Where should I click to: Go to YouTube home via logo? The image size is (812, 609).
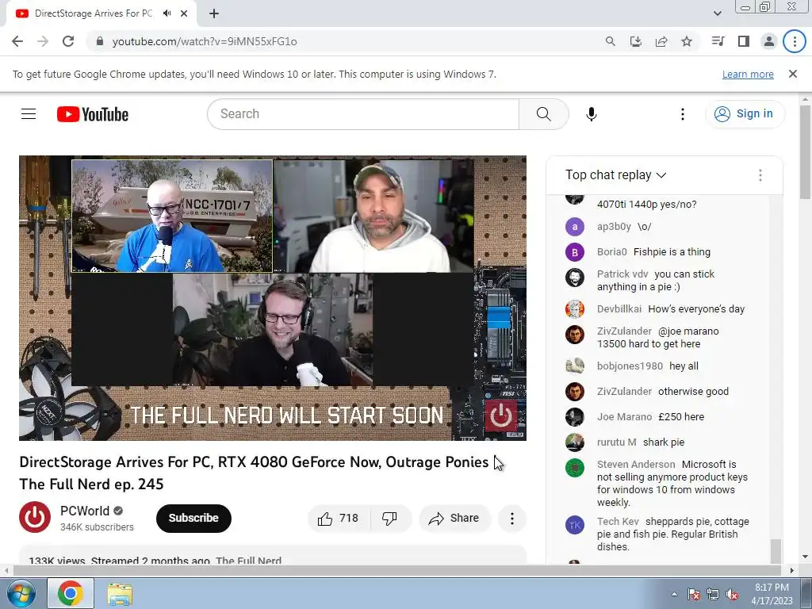point(93,114)
